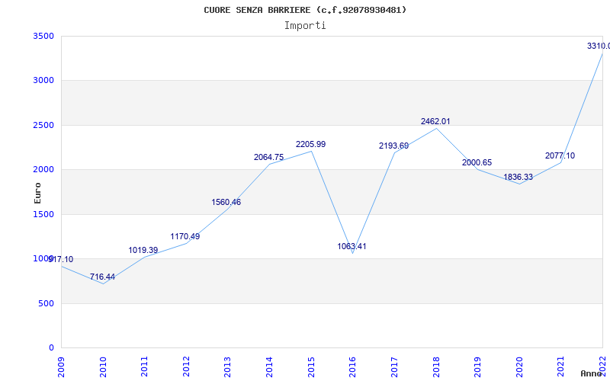Click the 2017 year label

tap(394, 367)
